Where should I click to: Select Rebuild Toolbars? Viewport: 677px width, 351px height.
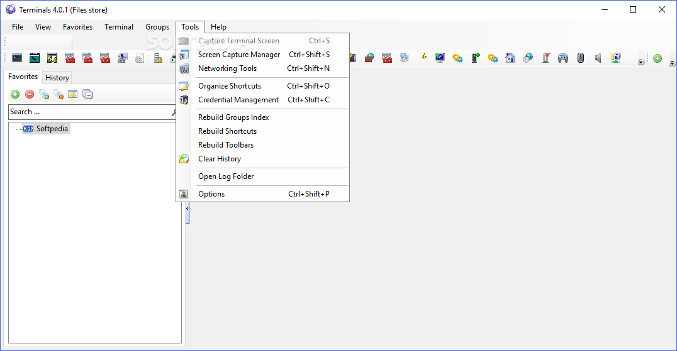(x=262, y=145)
